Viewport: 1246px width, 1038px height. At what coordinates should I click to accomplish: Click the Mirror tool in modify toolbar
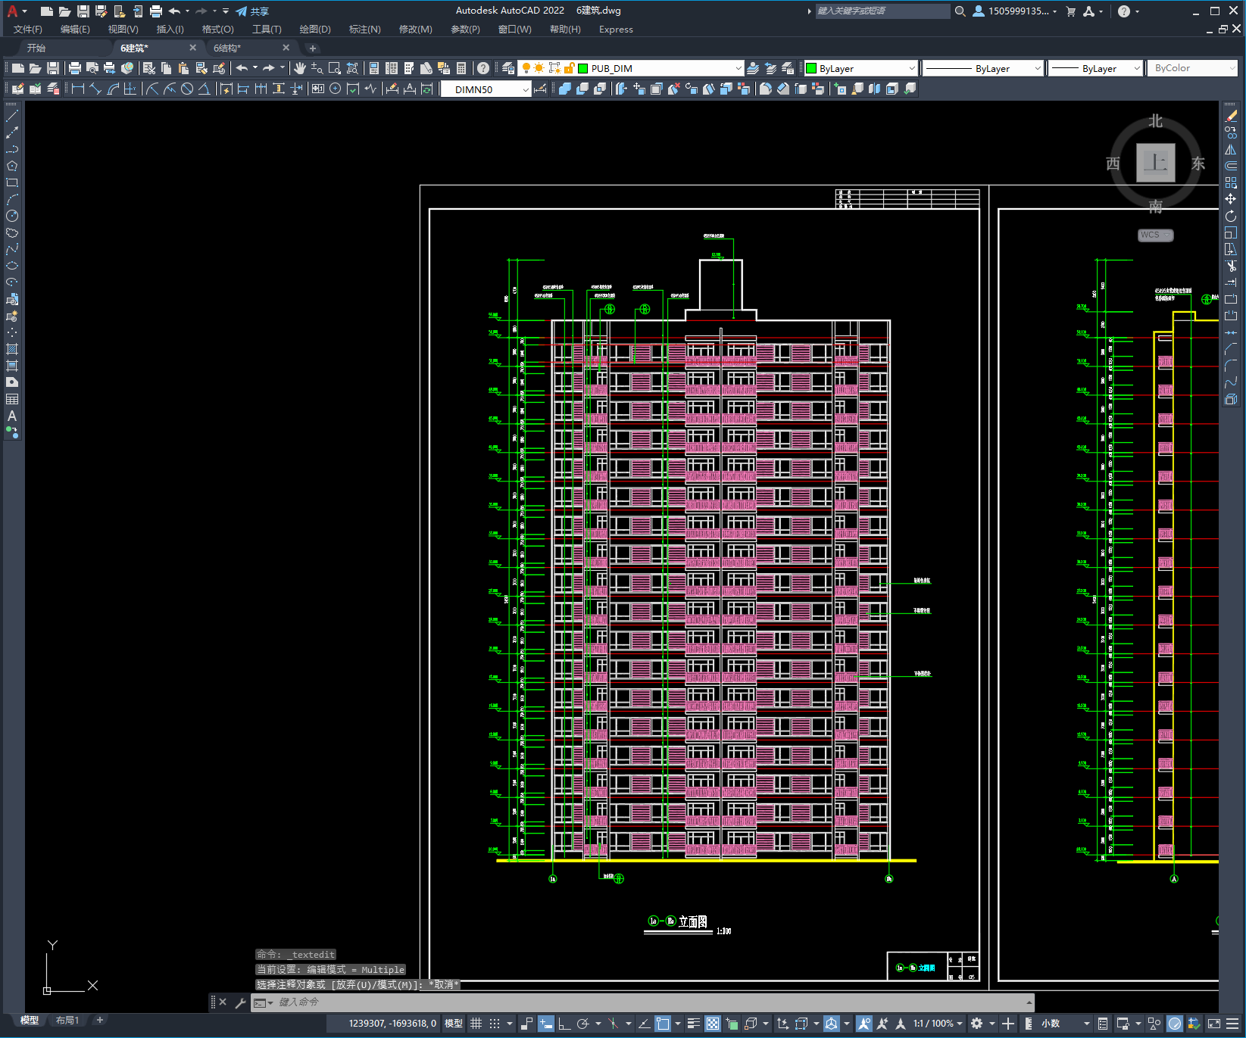coord(1231,150)
